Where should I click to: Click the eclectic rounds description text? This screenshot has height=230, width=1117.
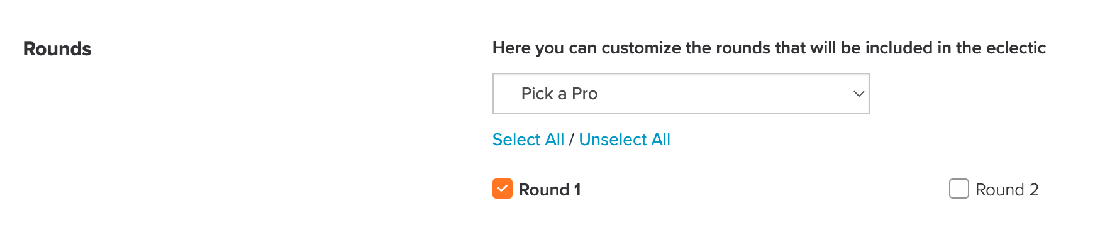coord(769,48)
